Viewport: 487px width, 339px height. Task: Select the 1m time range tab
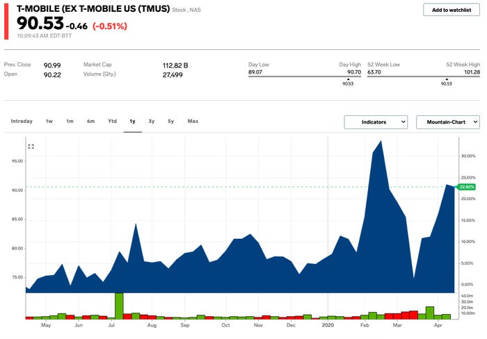70,122
